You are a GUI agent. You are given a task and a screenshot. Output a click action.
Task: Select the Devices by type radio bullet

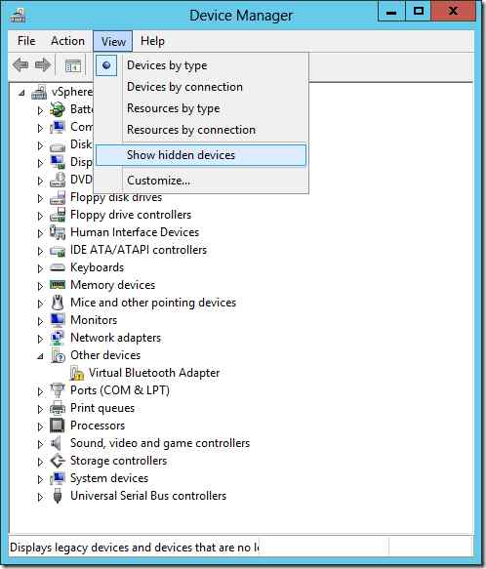[106, 65]
